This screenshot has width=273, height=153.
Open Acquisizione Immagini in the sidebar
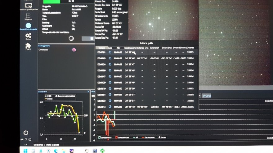(28, 26)
